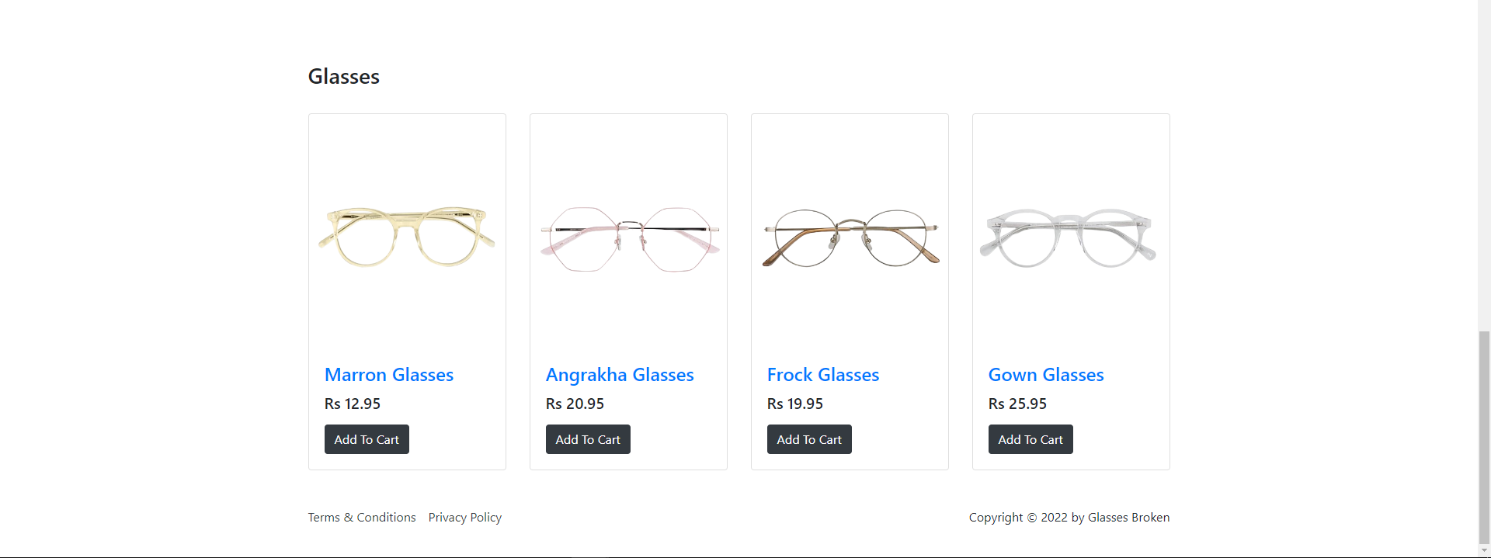Viewport: 1491px width, 558px height.
Task: Click the Glasses page heading
Action: click(x=343, y=75)
